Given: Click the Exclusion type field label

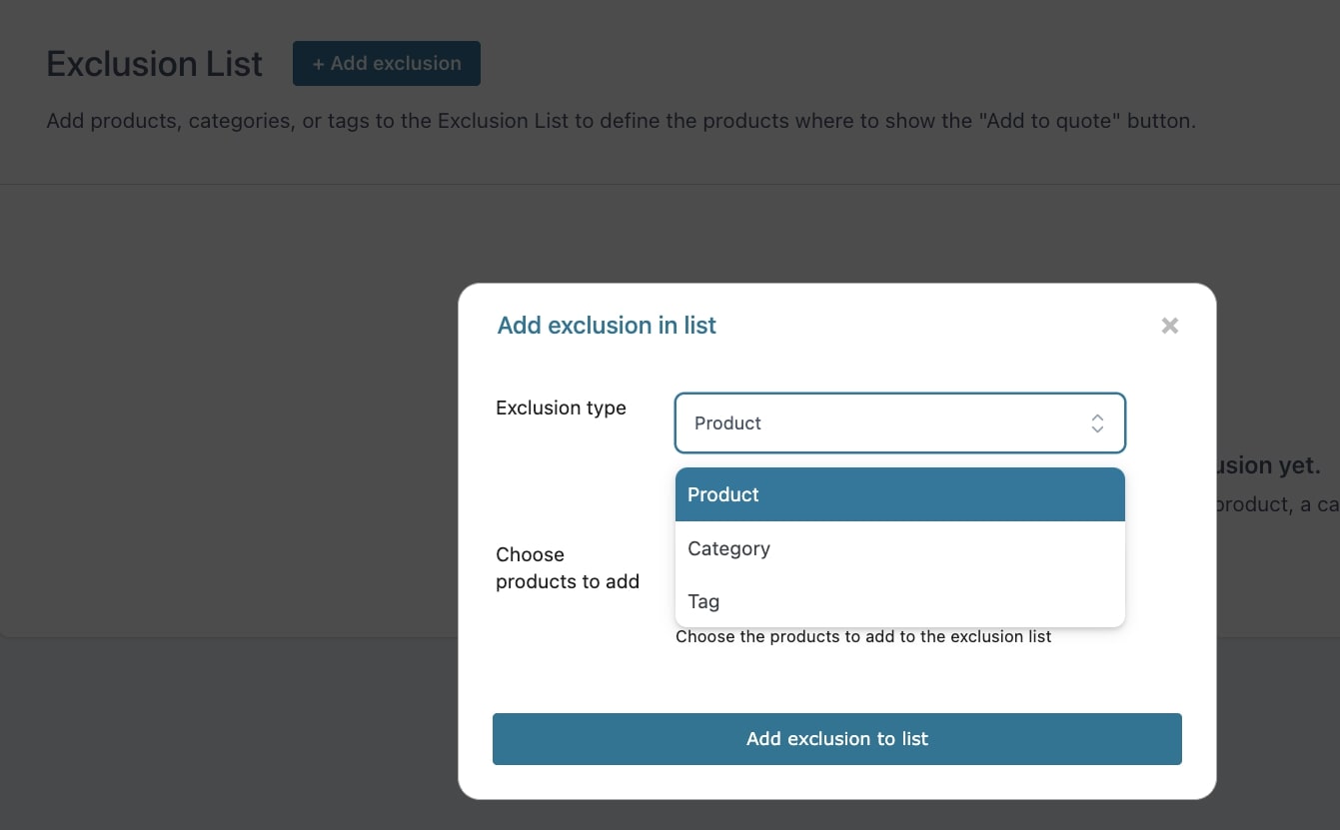Looking at the screenshot, I should (x=561, y=408).
